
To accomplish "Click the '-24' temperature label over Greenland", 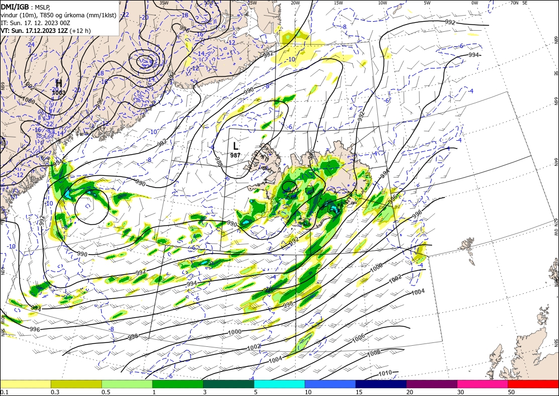I will tap(31, 45).
